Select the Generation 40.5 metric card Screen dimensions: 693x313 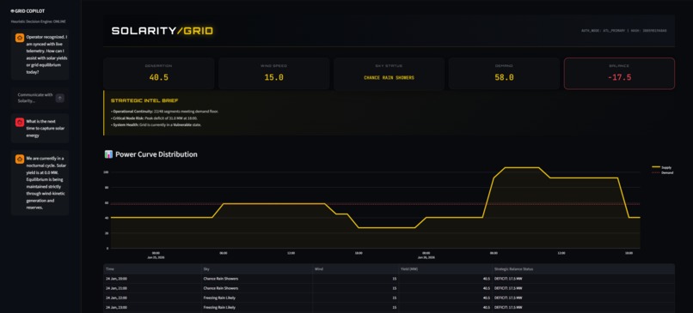[x=159, y=74]
